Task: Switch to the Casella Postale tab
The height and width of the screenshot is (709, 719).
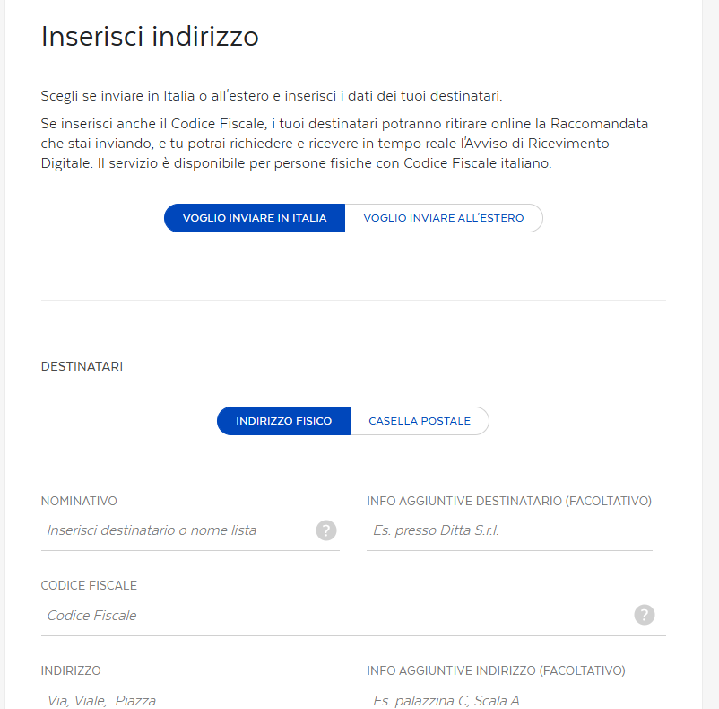Action: [x=420, y=421]
